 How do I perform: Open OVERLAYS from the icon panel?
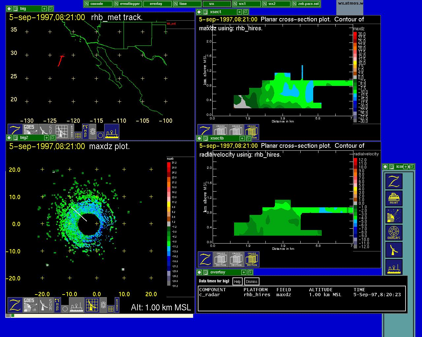(394, 233)
